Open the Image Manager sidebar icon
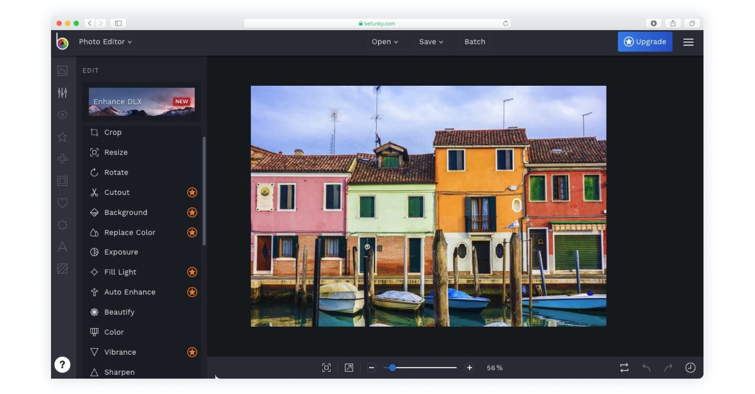The width and height of the screenshot is (755, 394). click(x=62, y=71)
